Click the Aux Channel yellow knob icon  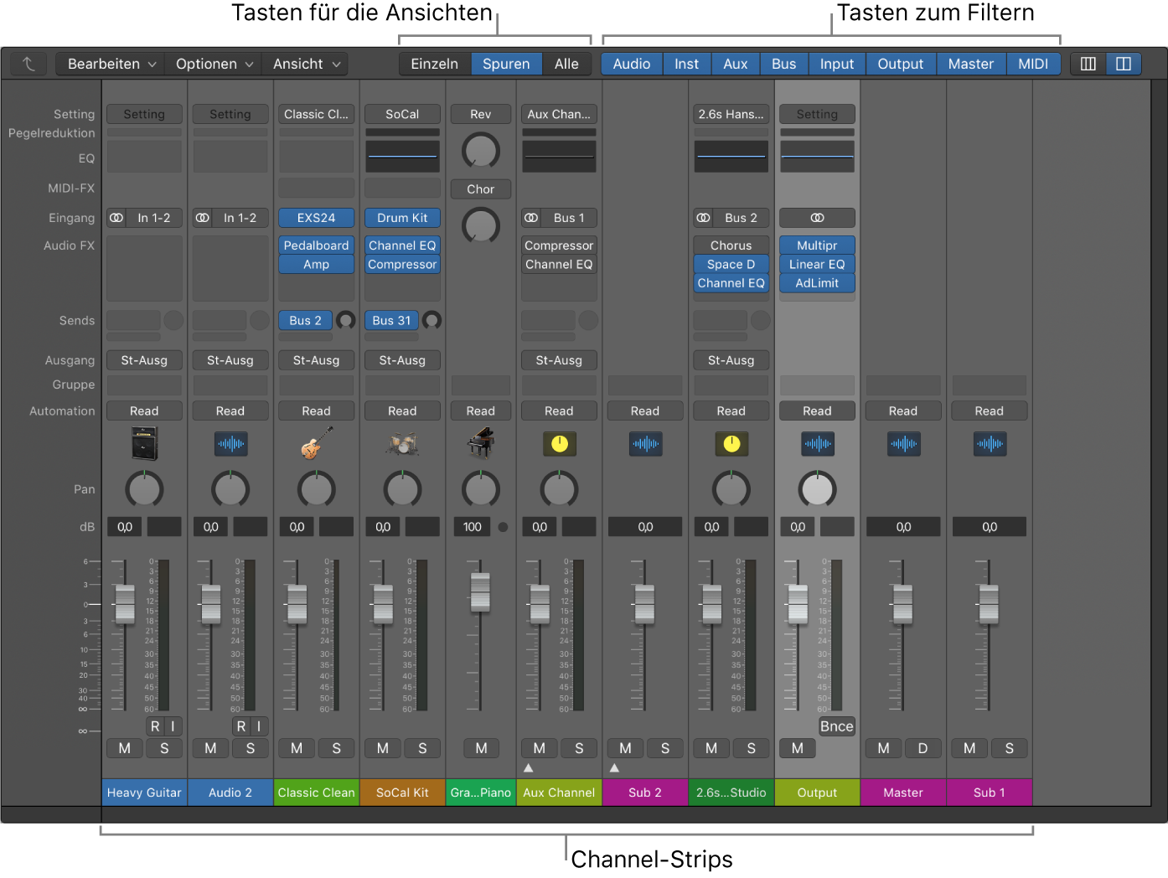coord(559,444)
